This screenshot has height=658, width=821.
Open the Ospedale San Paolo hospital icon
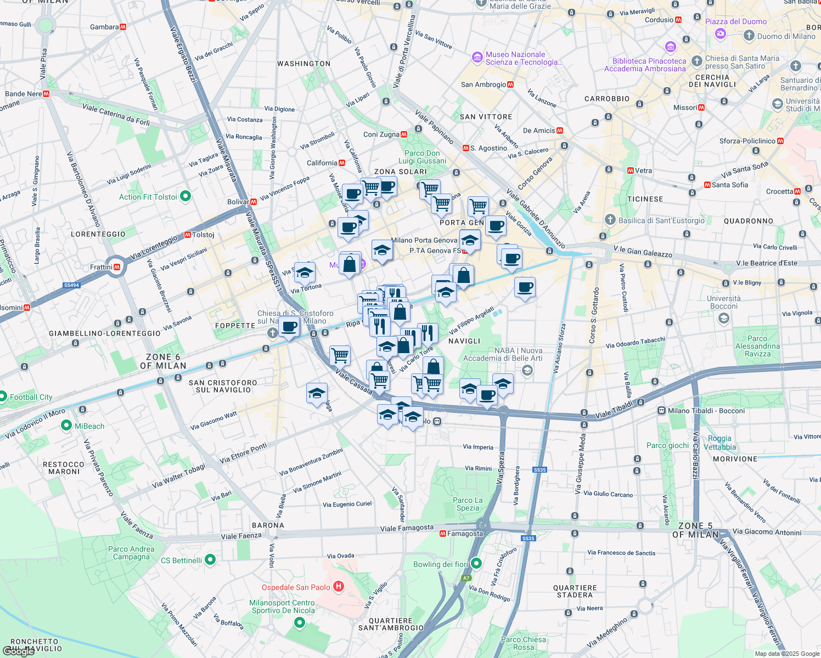point(339,587)
